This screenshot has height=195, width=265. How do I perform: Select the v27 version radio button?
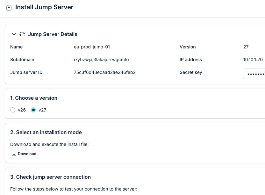(x=33, y=110)
